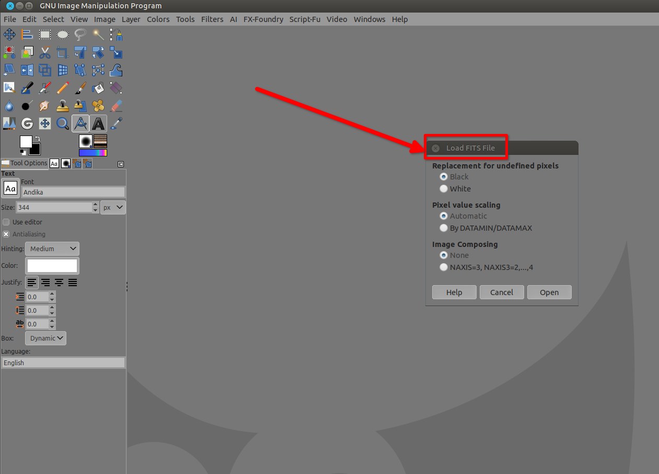659x474 pixels.
Task: Select the Bucket Fill tool
Action: pos(98,87)
